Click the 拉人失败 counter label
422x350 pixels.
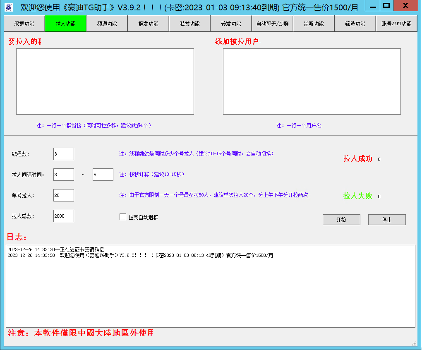click(358, 196)
